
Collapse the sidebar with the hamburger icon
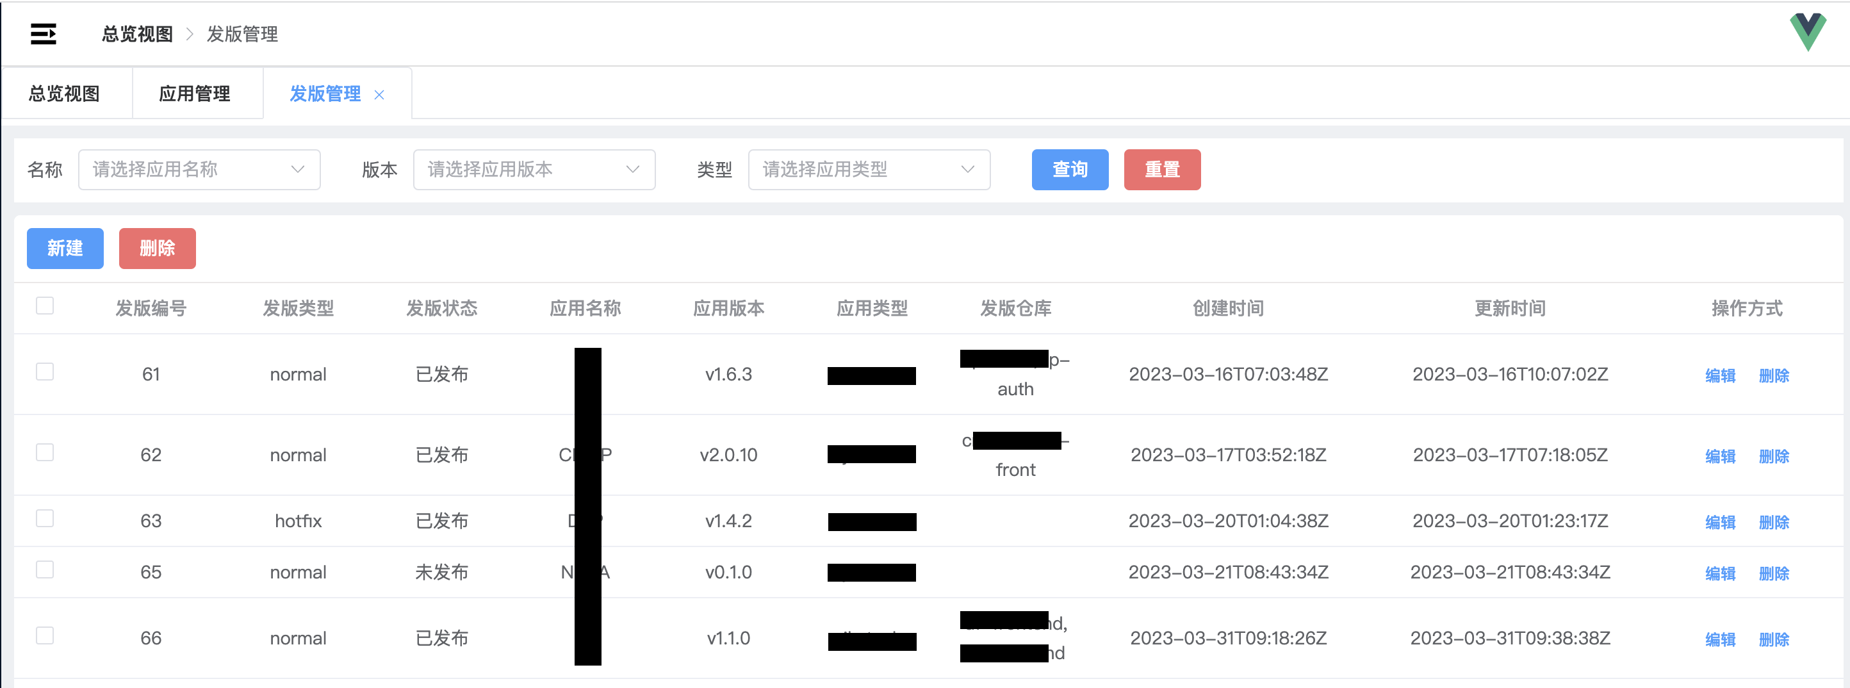pos(43,34)
